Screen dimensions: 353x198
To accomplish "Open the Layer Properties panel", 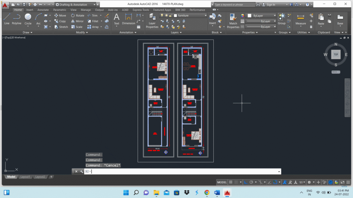I will point(152,21).
